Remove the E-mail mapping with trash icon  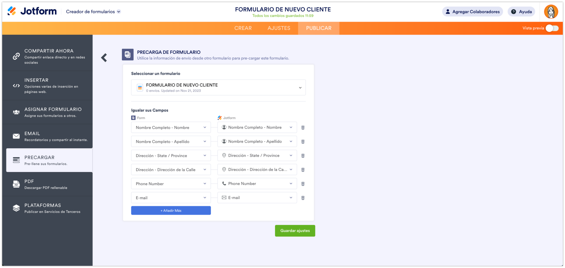303,198
